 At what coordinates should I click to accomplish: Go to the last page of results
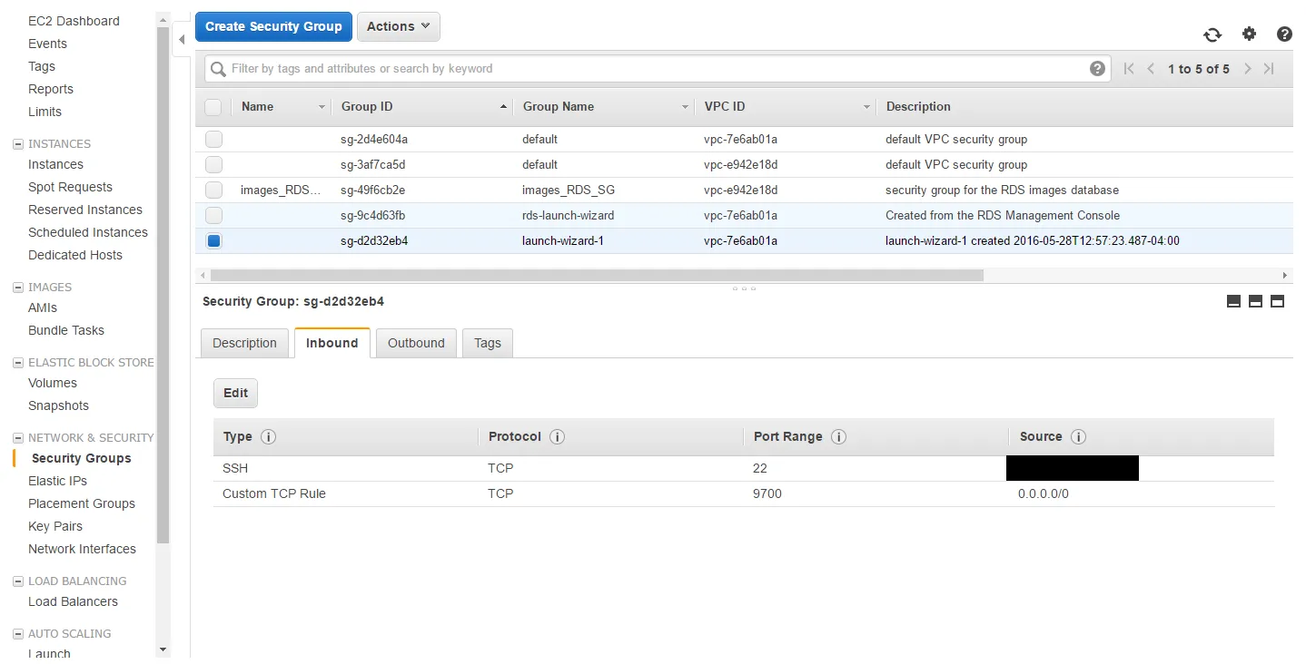pos(1270,69)
